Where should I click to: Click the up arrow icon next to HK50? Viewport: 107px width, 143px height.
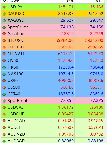4,67
